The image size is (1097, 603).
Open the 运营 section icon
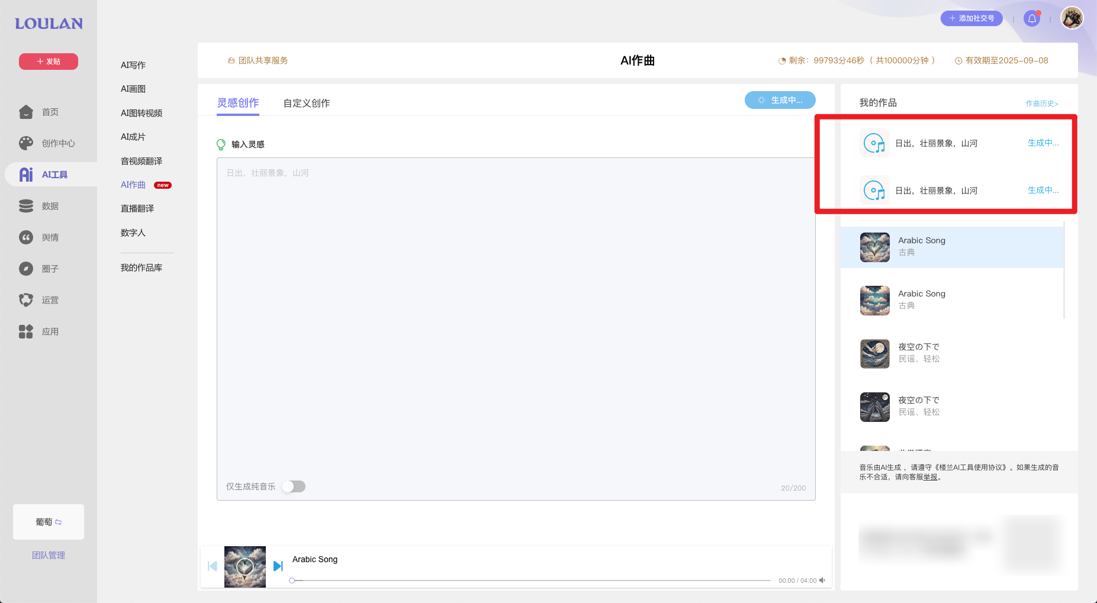click(26, 299)
